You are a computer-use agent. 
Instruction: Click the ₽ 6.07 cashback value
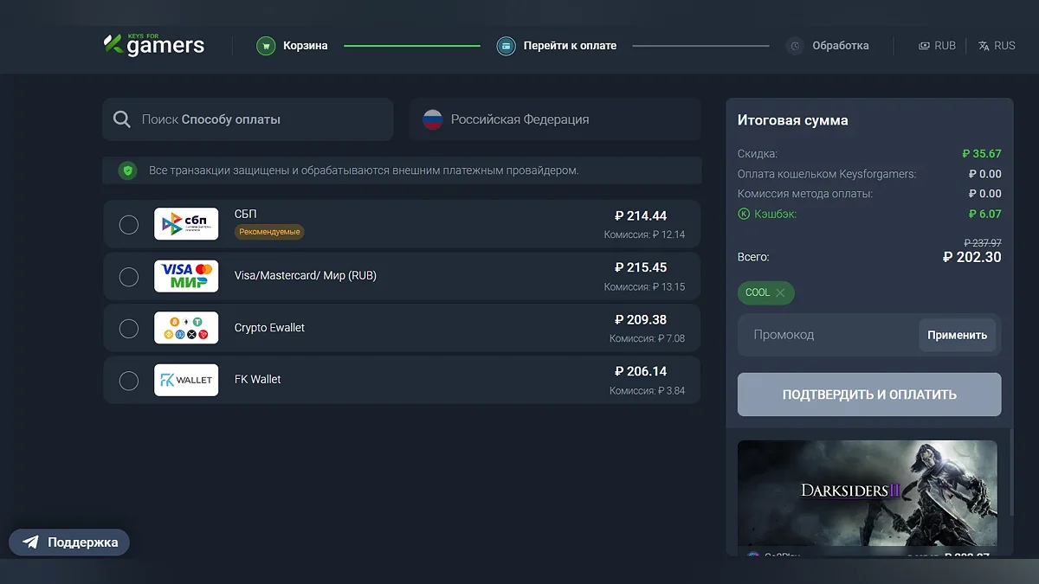[x=985, y=214]
